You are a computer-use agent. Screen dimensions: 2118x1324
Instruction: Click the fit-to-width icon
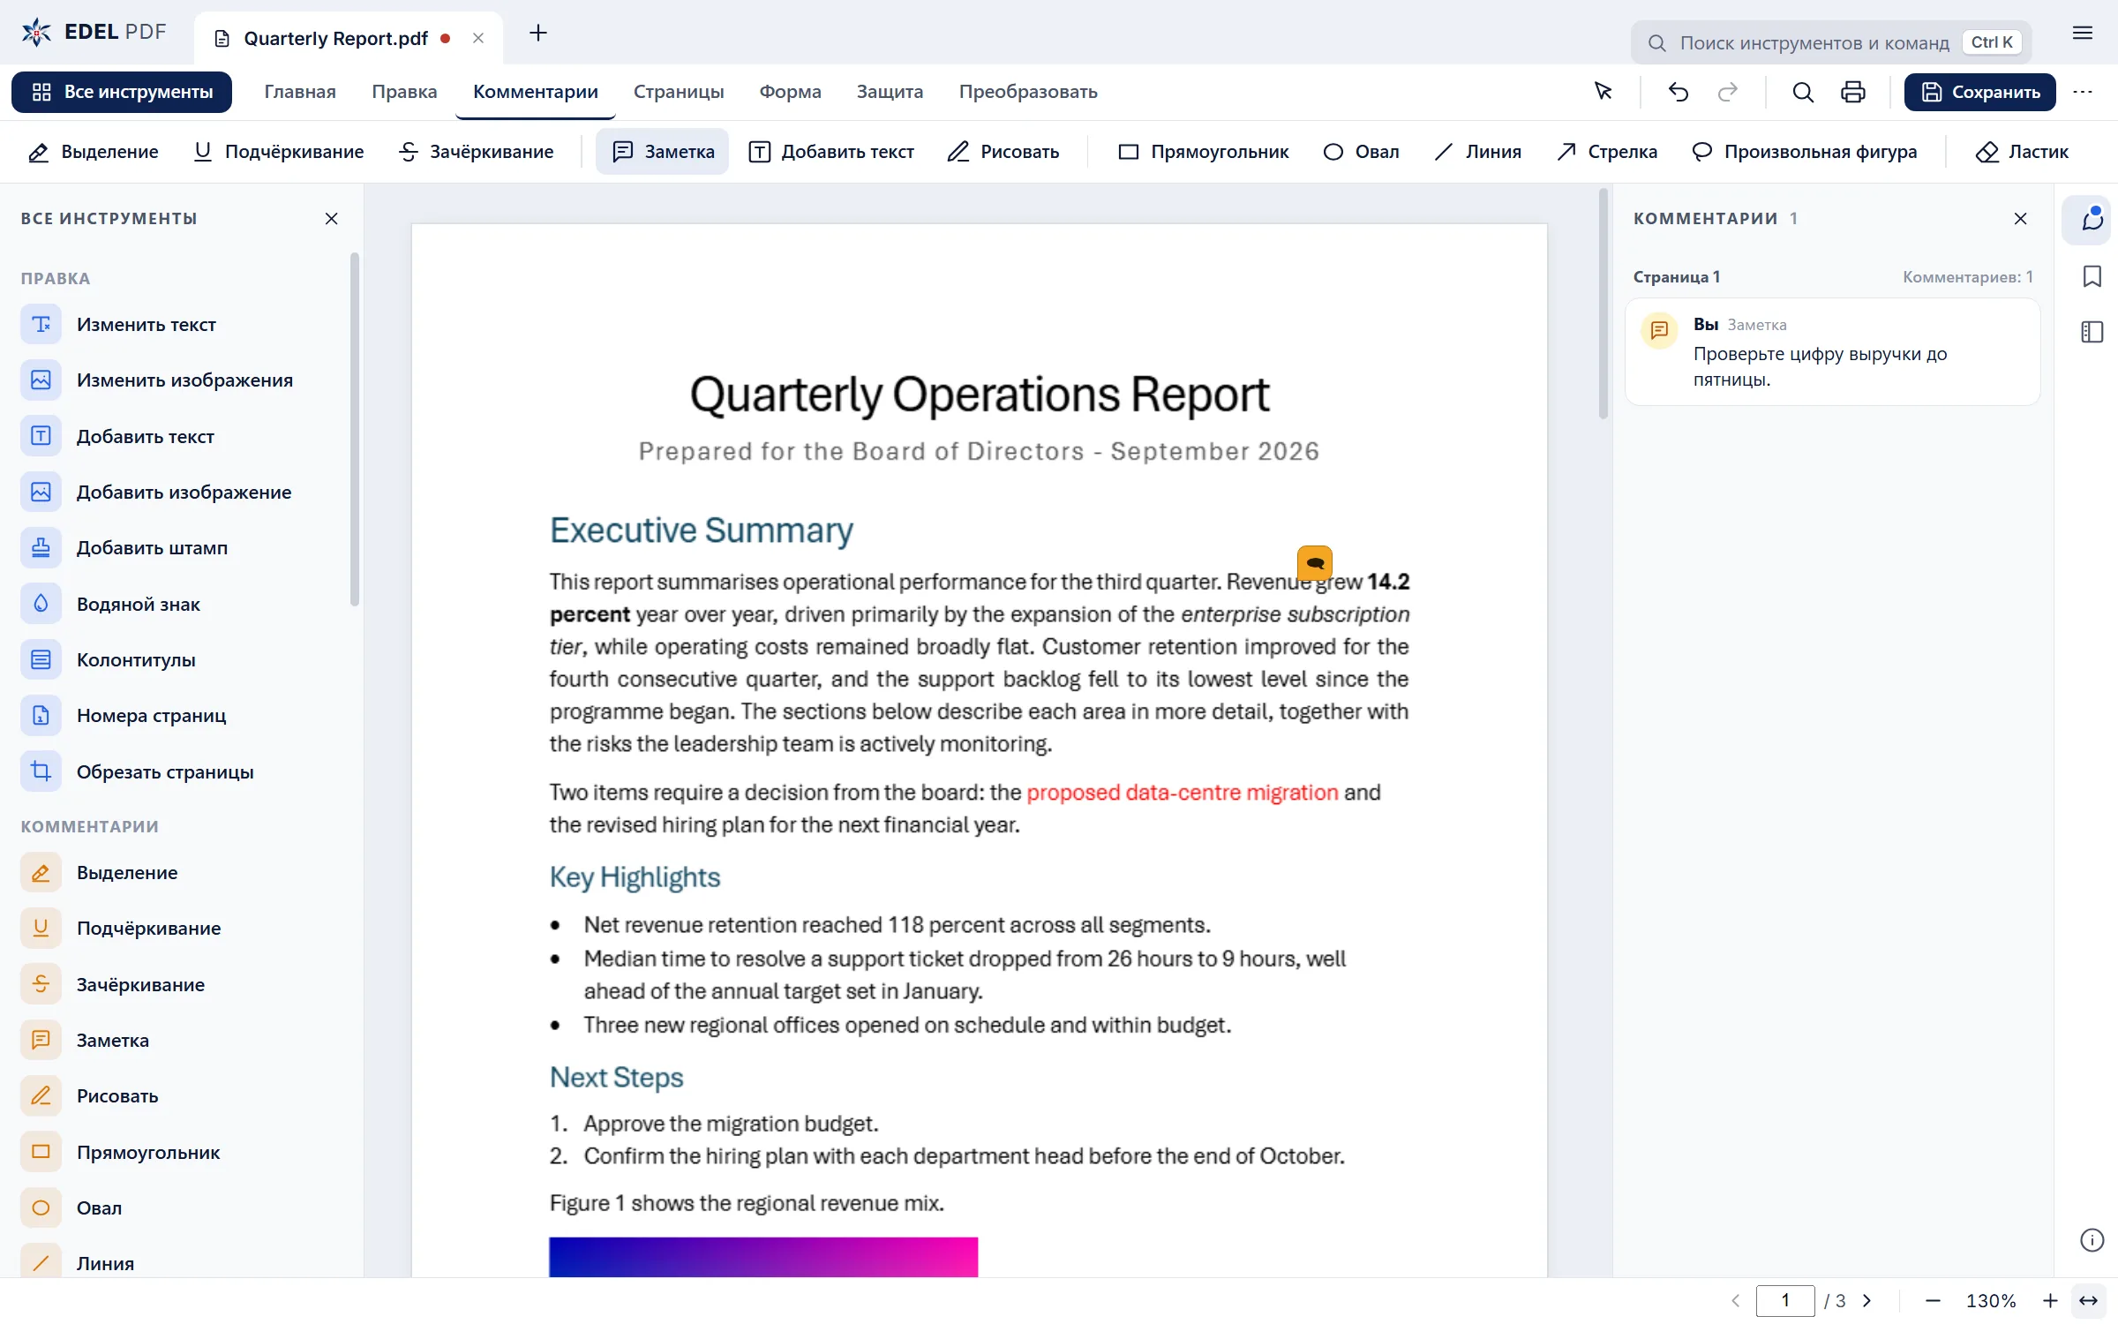pos(2088,1300)
